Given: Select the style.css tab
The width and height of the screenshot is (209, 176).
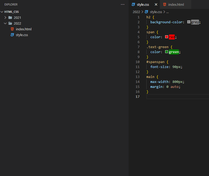Looking at the screenshot, I should point(143,4).
